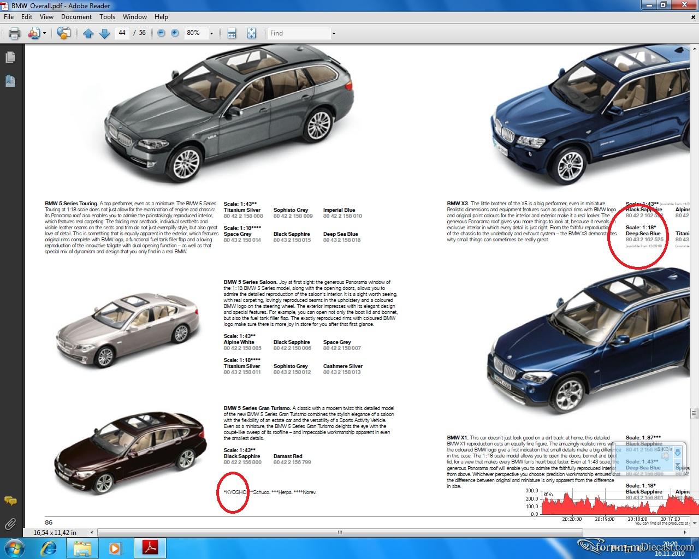699x559 pixels.
Task: Click the 'Cashmere Silver' color label
Action: click(x=343, y=366)
